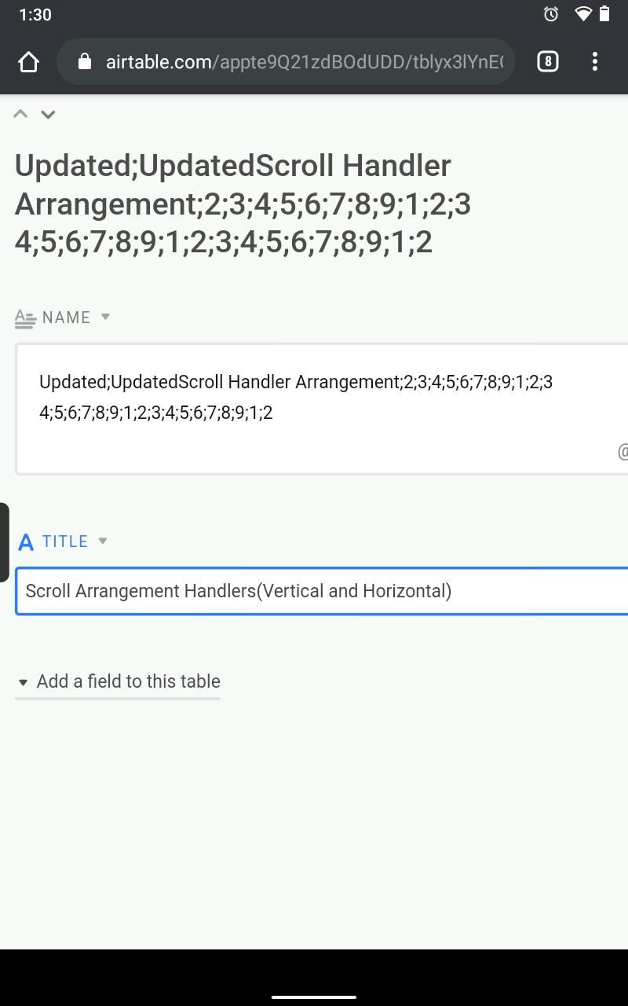Tap the single line text TITLE icon

coord(26,542)
